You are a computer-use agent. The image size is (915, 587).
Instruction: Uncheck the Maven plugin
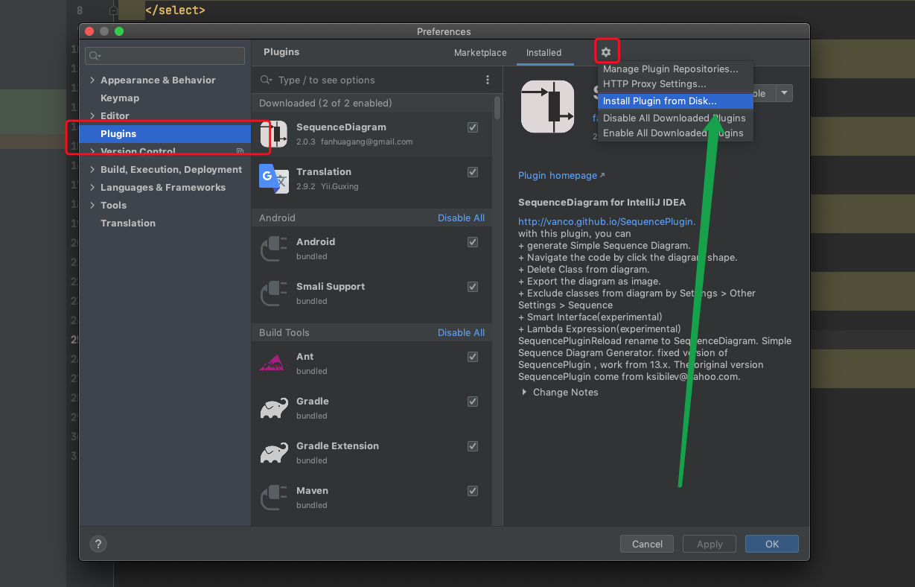pyautogui.click(x=472, y=491)
